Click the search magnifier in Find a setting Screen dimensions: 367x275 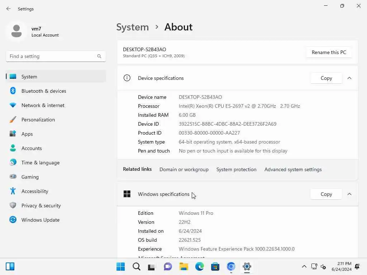coord(99,56)
